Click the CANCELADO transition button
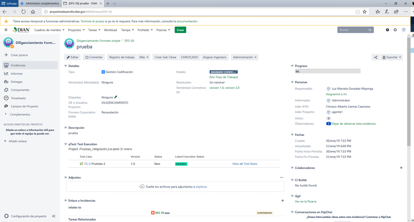The width and height of the screenshot is (414, 222). coord(189,57)
